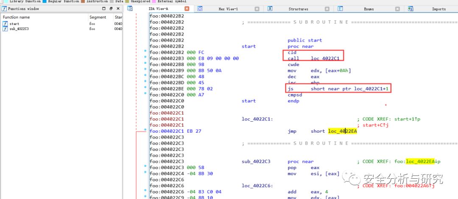This screenshot has width=458, height=199.
Task: Click xref 'start+1↑p' comment
Action: (x=407, y=119)
